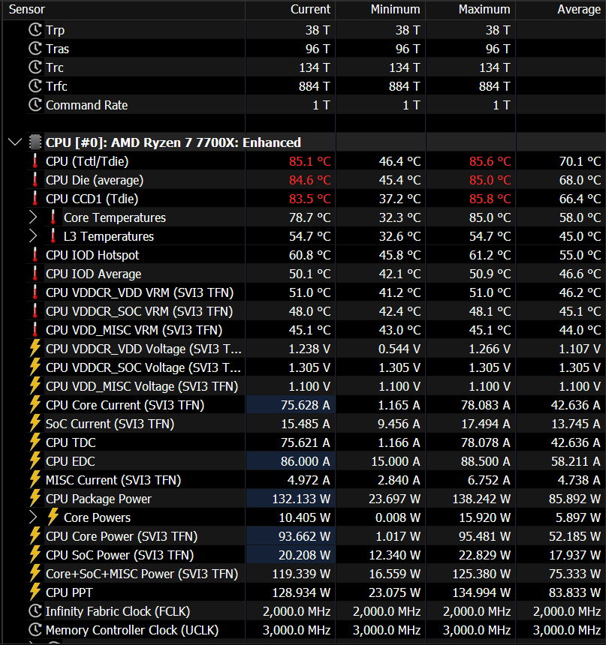
Task: Collapse the CPU [#0] AMD Ryzen 7 7700X section
Action: [x=15, y=142]
